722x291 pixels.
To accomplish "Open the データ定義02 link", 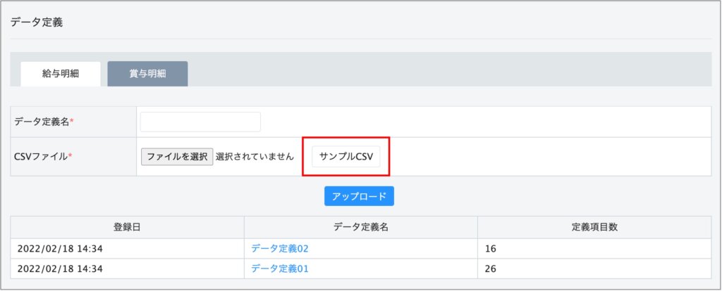I will (280, 248).
